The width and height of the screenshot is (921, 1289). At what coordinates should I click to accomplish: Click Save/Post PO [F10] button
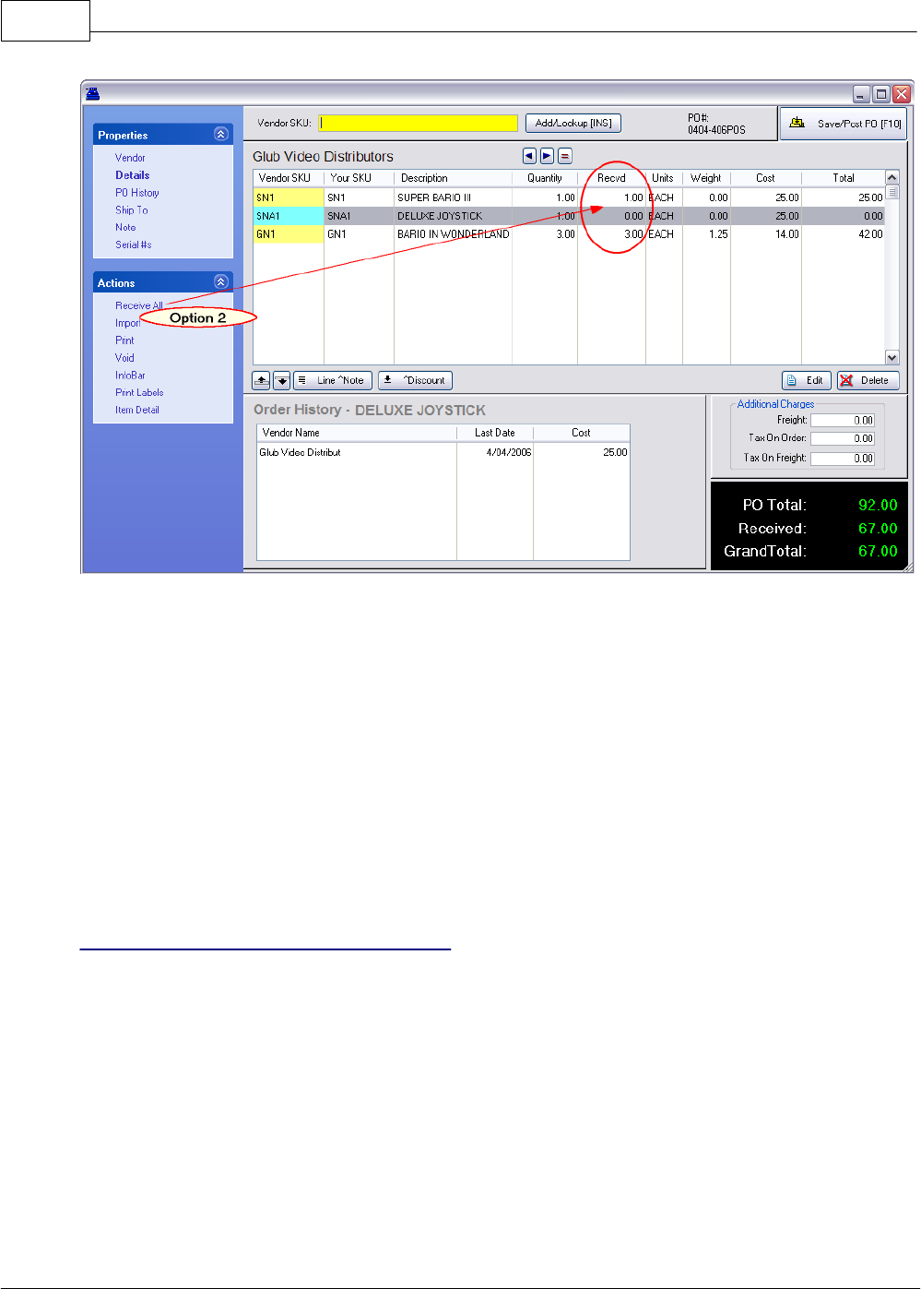pos(844,123)
